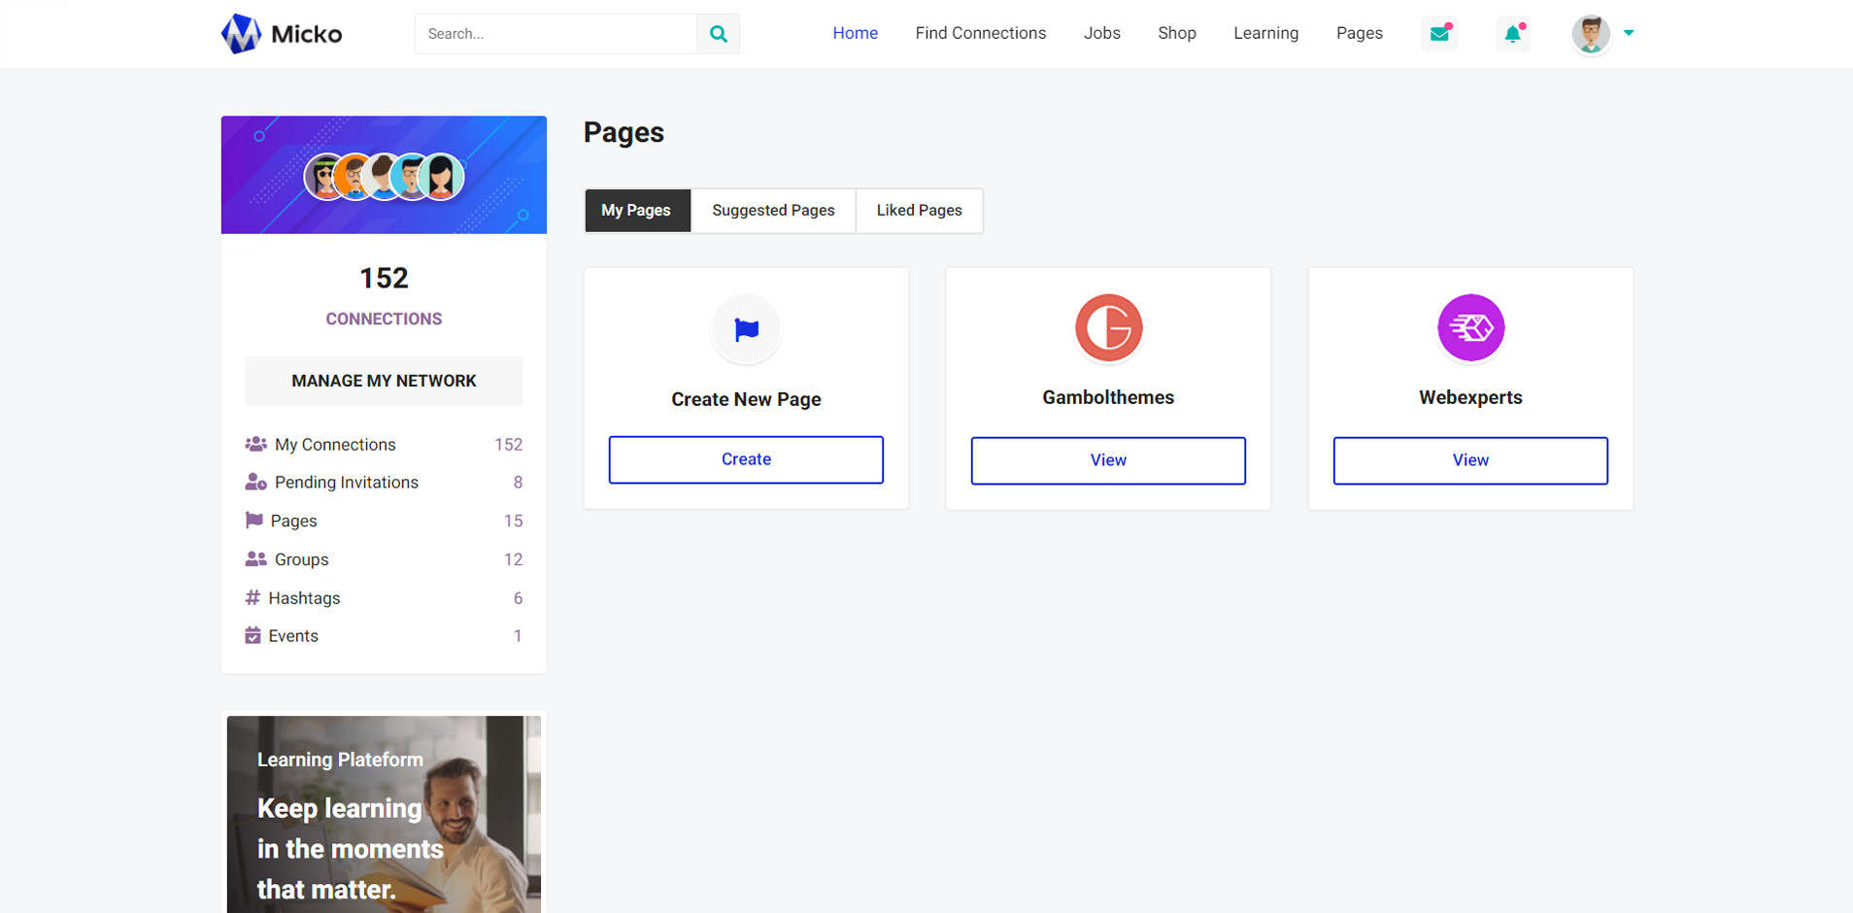Click the blue flag Create Page icon
The height and width of the screenshot is (913, 1853).
pos(746,329)
